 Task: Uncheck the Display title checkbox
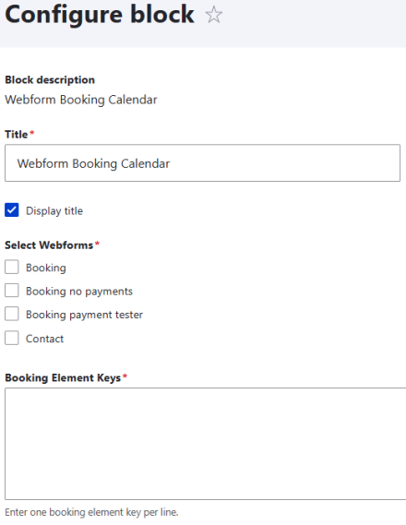12,210
